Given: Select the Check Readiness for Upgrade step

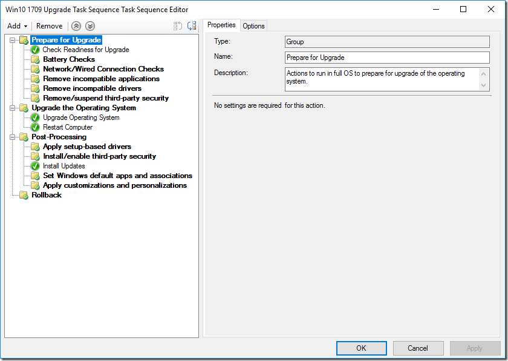Looking at the screenshot, I should 85,50.
